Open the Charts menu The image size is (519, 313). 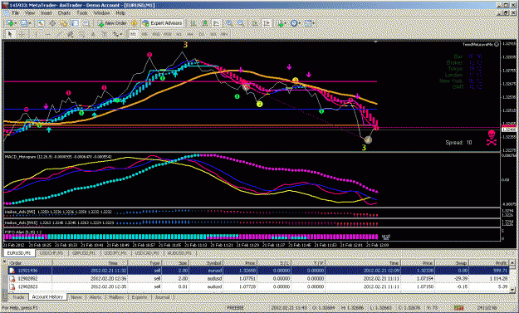tap(64, 13)
